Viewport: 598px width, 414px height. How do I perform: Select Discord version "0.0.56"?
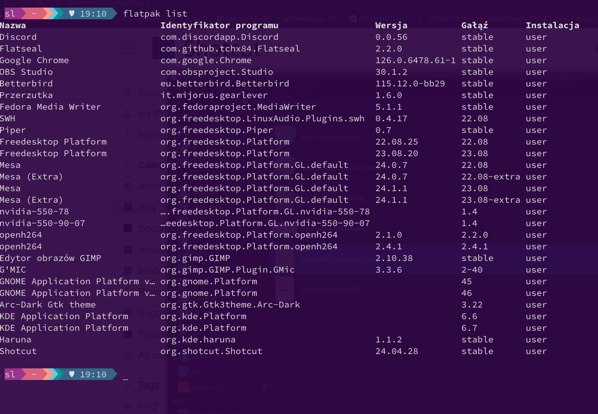pyautogui.click(x=391, y=37)
